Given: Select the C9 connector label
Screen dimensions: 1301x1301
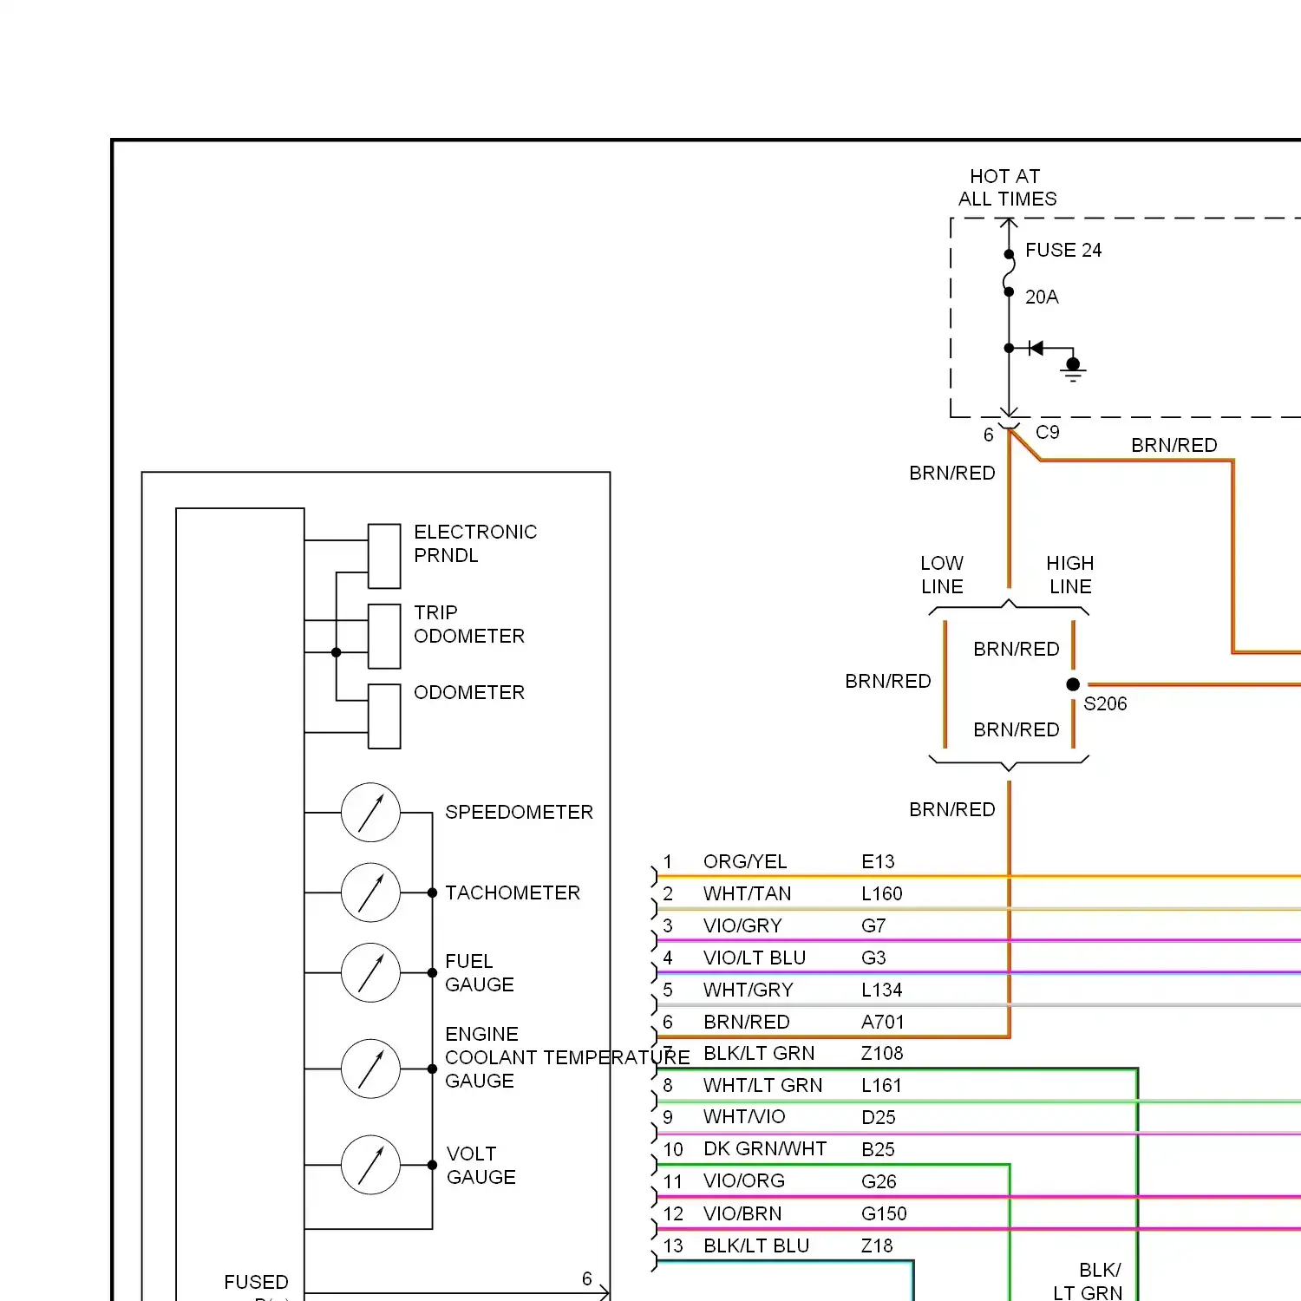Looking at the screenshot, I should point(1048,432).
